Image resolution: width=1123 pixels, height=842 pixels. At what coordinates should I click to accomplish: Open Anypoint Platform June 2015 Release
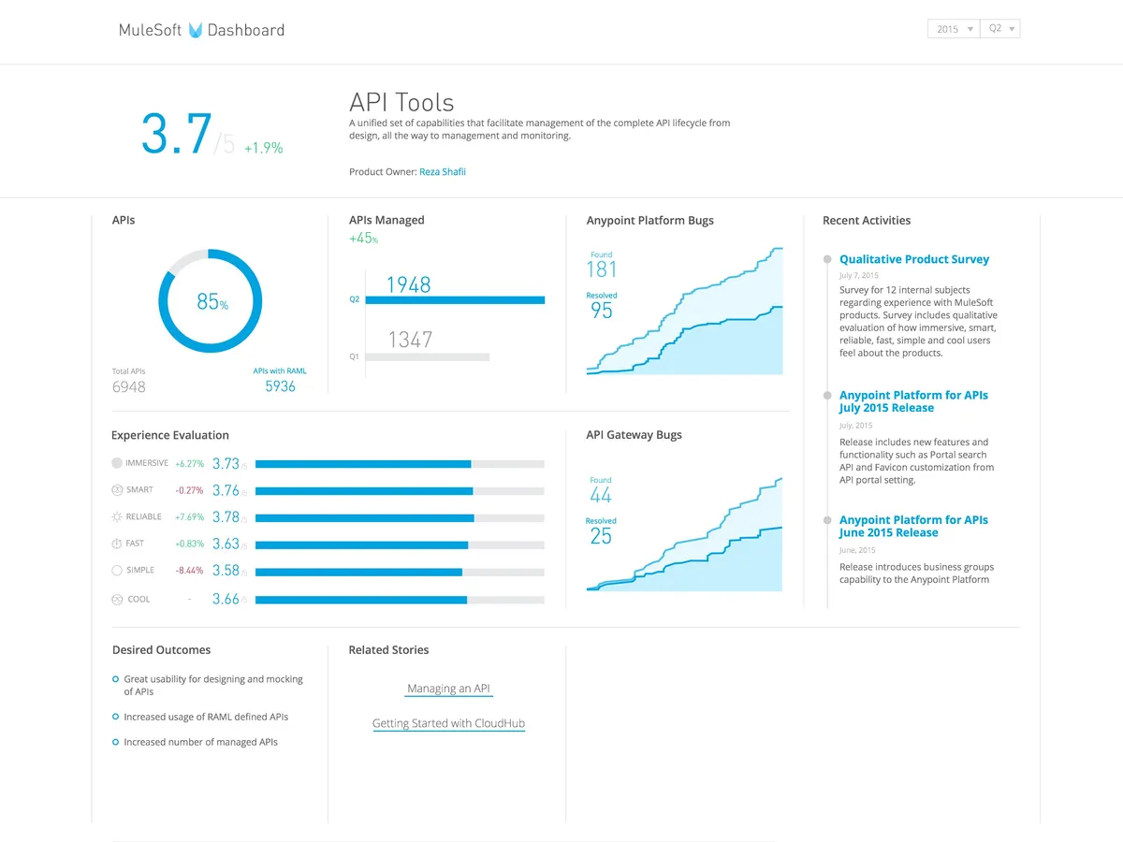click(x=912, y=526)
